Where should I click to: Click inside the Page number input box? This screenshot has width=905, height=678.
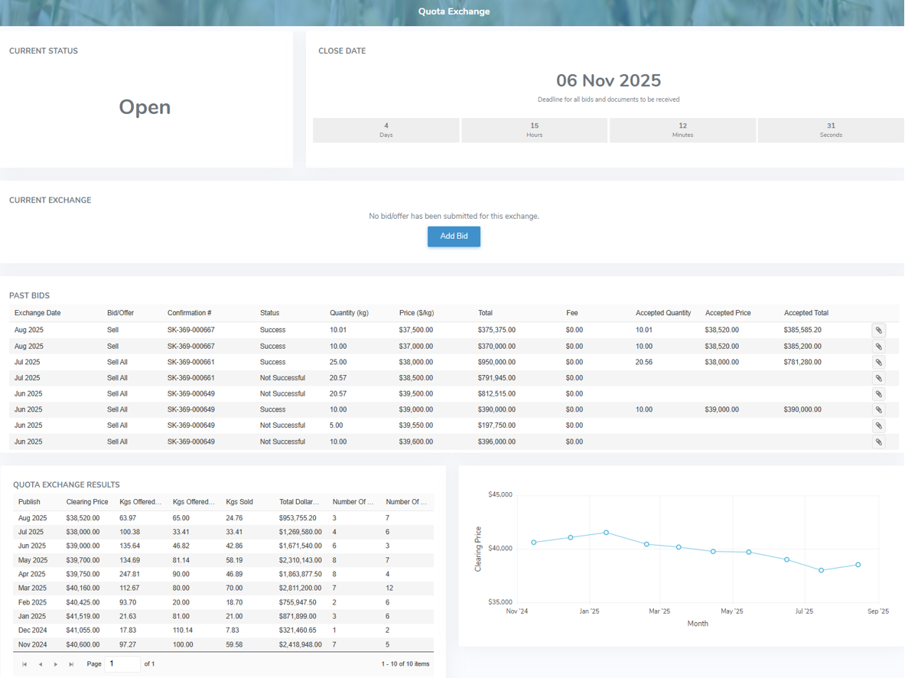122,663
